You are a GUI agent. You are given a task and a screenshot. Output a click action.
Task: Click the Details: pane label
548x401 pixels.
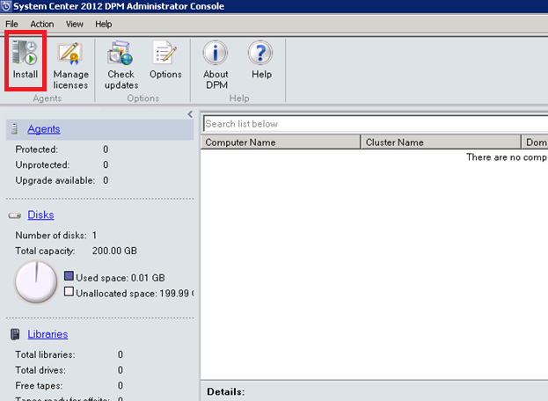click(x=226, y=391)
